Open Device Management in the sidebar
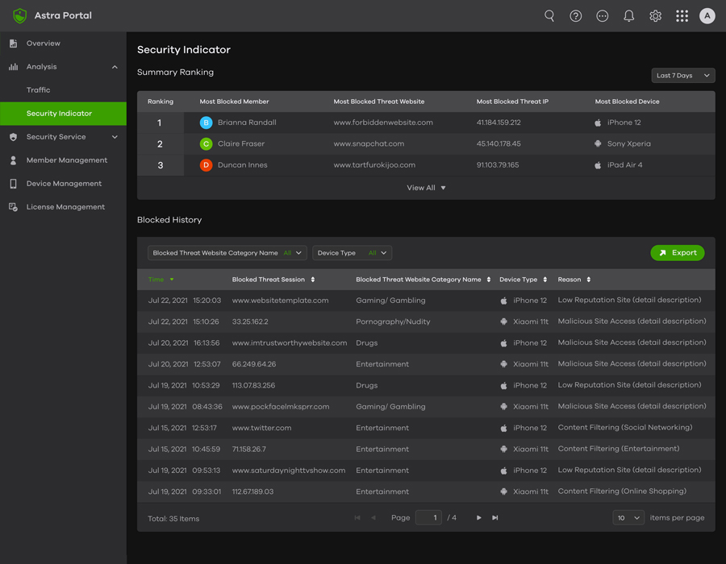Image resolution: width=726 pixels, height=564 pixels. [64, 184]
